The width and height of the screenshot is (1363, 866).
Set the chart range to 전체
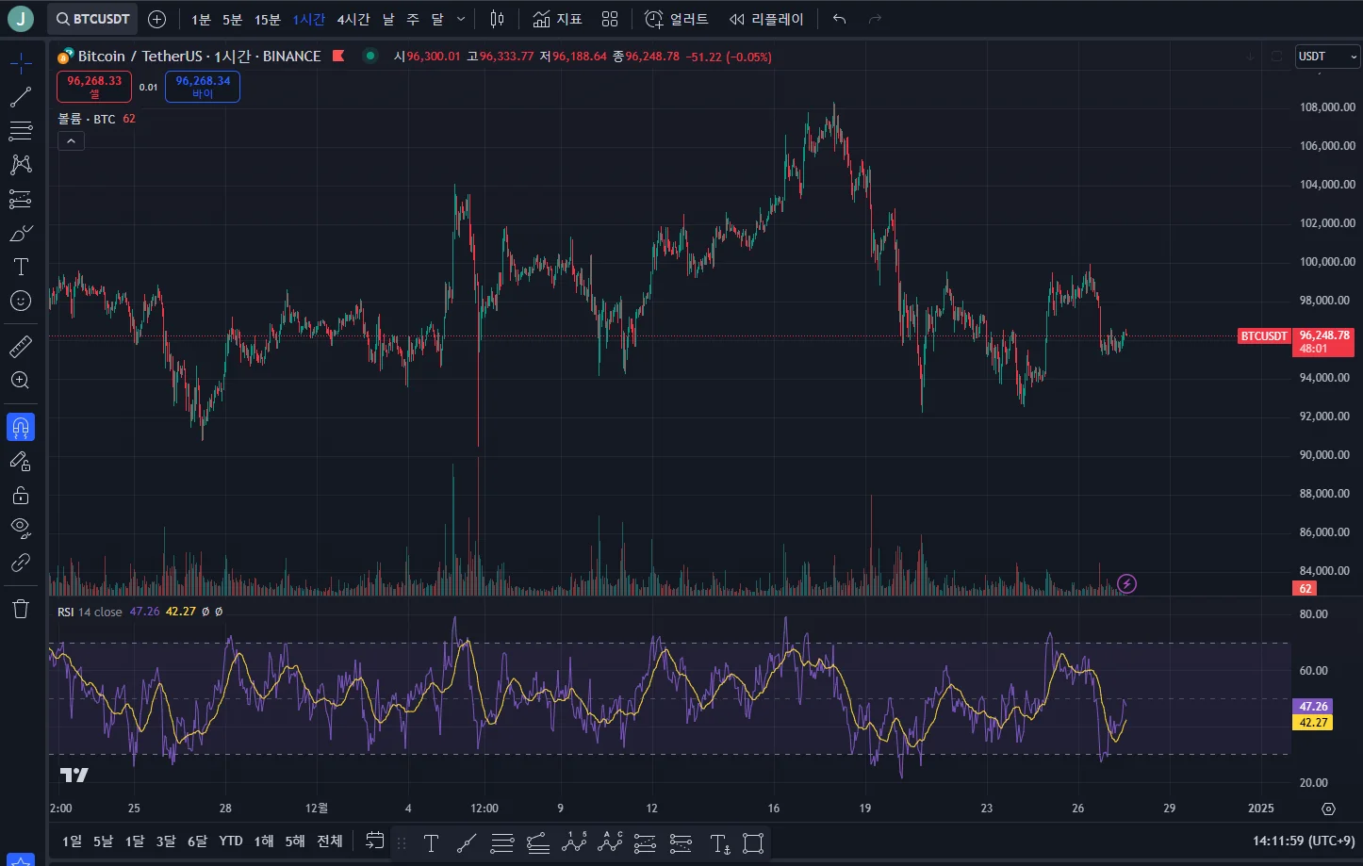point(330,841)
